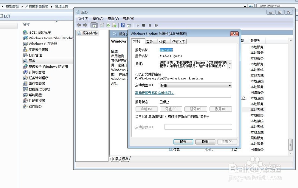The width and height of the screenshot is (298, 188).
Task: Click the 恢复(R) service button
Action: (x=221, y=109)
